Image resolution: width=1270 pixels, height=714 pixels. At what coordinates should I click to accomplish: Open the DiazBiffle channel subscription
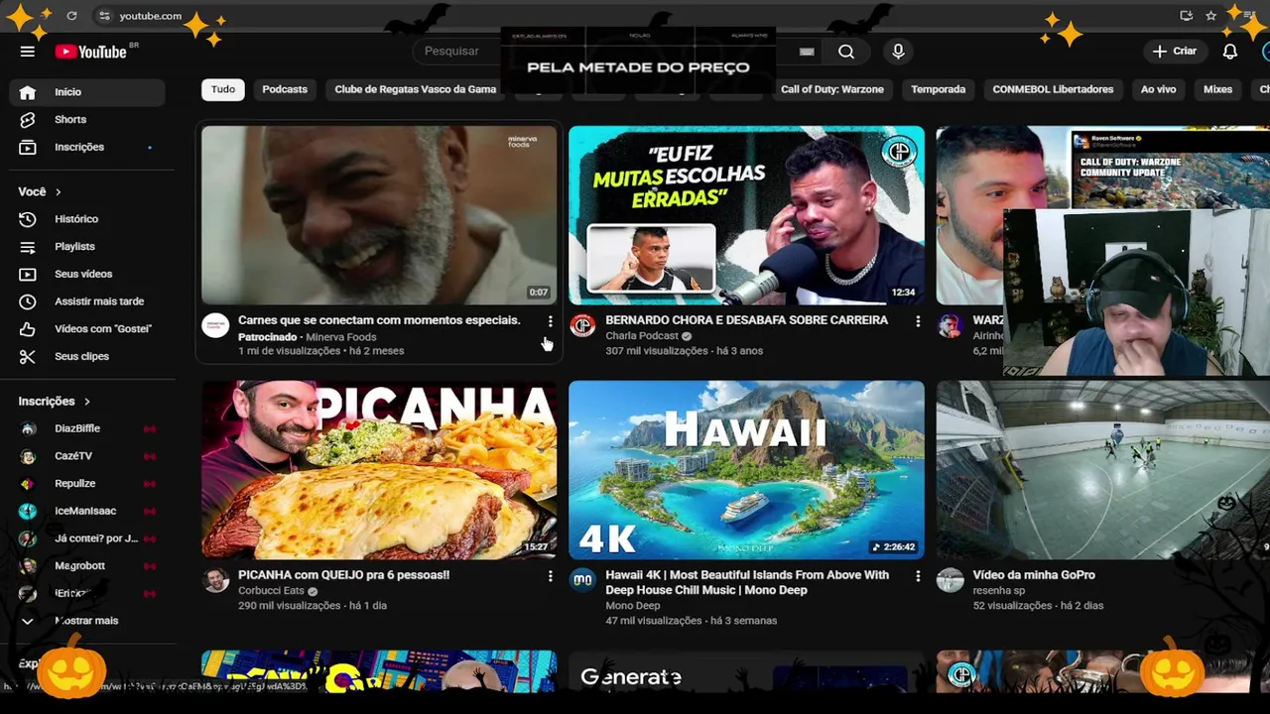pyautogui.click(x=87, y=428)
